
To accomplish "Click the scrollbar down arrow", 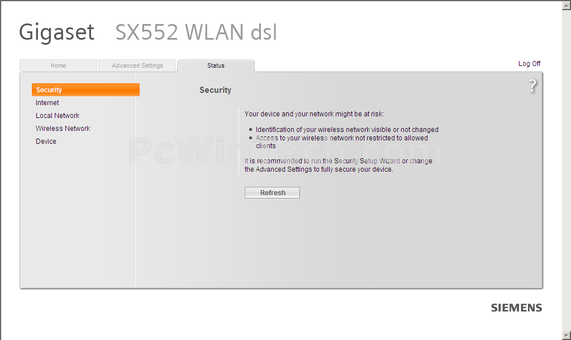I will click(567, 336).
